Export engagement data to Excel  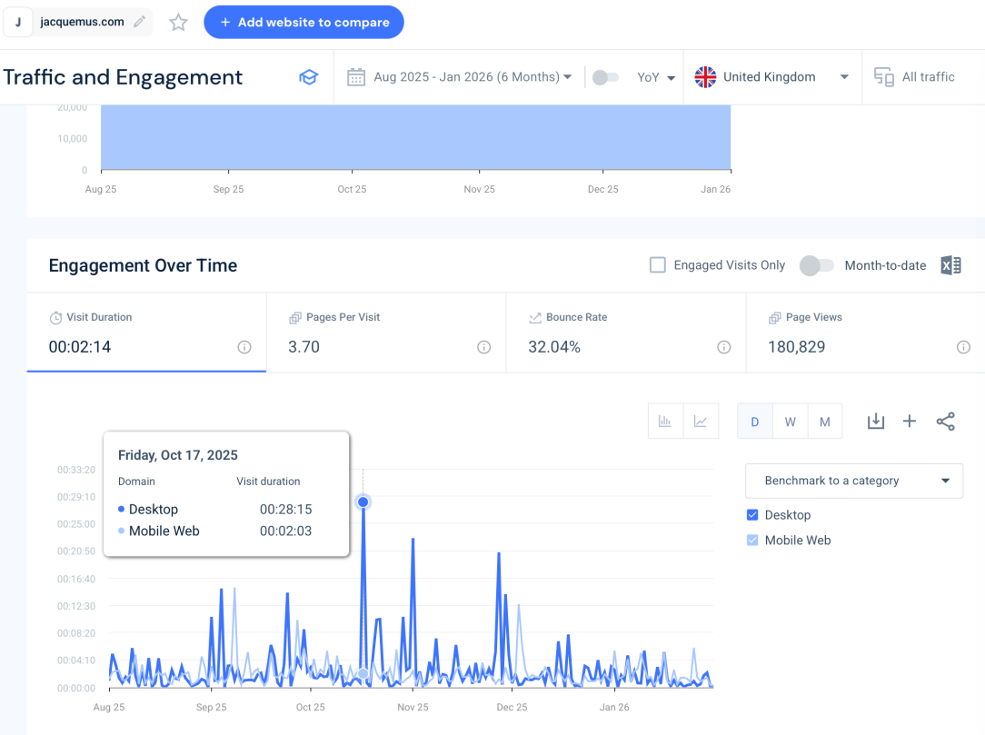point(950,265)
